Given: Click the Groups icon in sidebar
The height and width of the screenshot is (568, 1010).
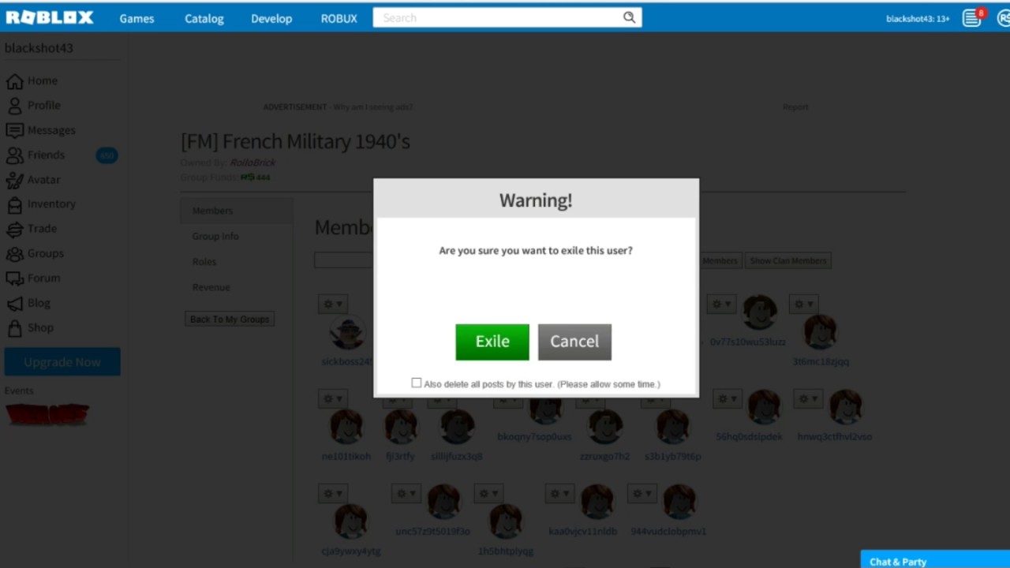Looking at the screenshot, I should tap(14, 254).
